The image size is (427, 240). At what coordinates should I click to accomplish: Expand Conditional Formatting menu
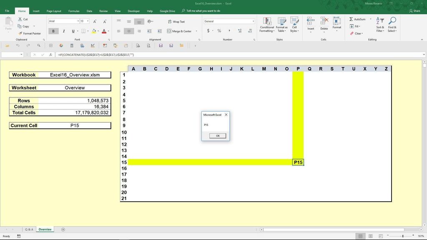(267, 25)
